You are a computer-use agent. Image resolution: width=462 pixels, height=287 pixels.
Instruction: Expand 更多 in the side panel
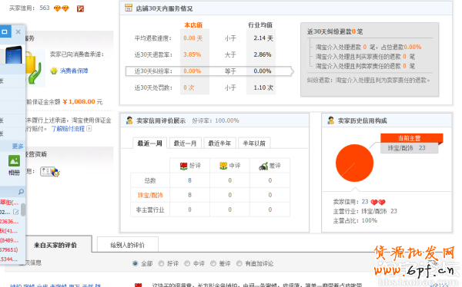pos(18,147)
